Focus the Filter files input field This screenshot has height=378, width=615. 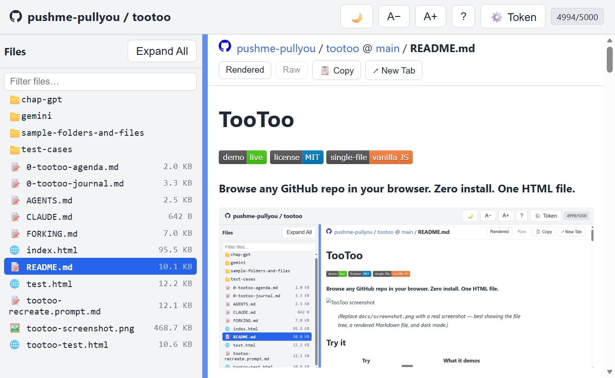[100, 81]
